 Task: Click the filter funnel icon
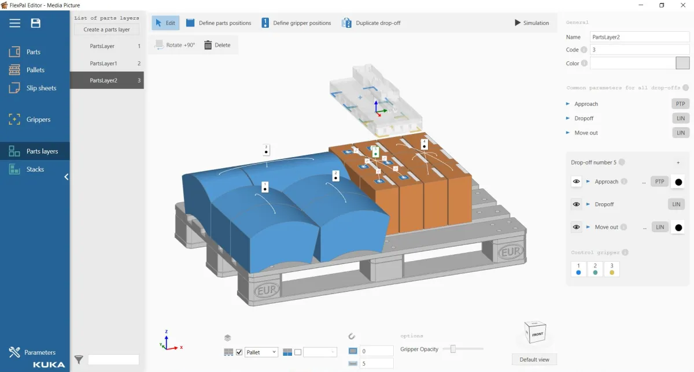click(x=79, y=360)
